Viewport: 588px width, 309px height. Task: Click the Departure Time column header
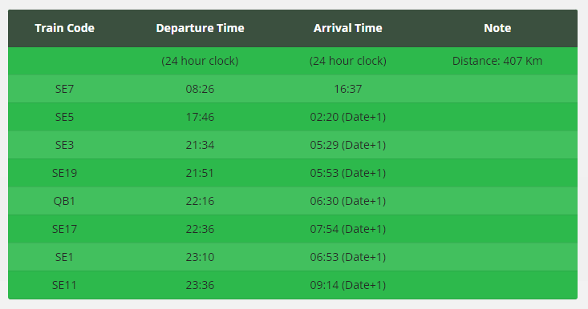(200, 28)
